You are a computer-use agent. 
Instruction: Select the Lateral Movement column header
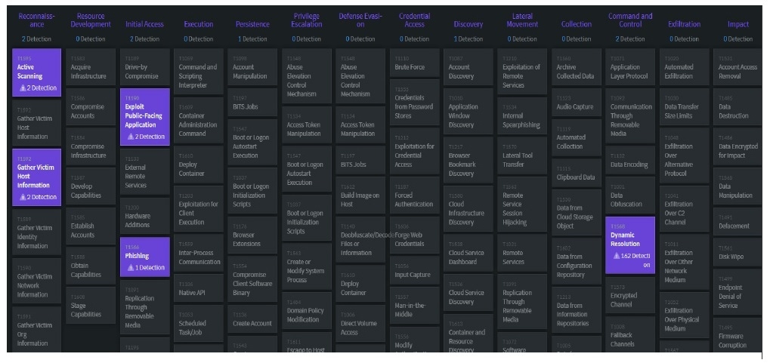click(522, 20)
